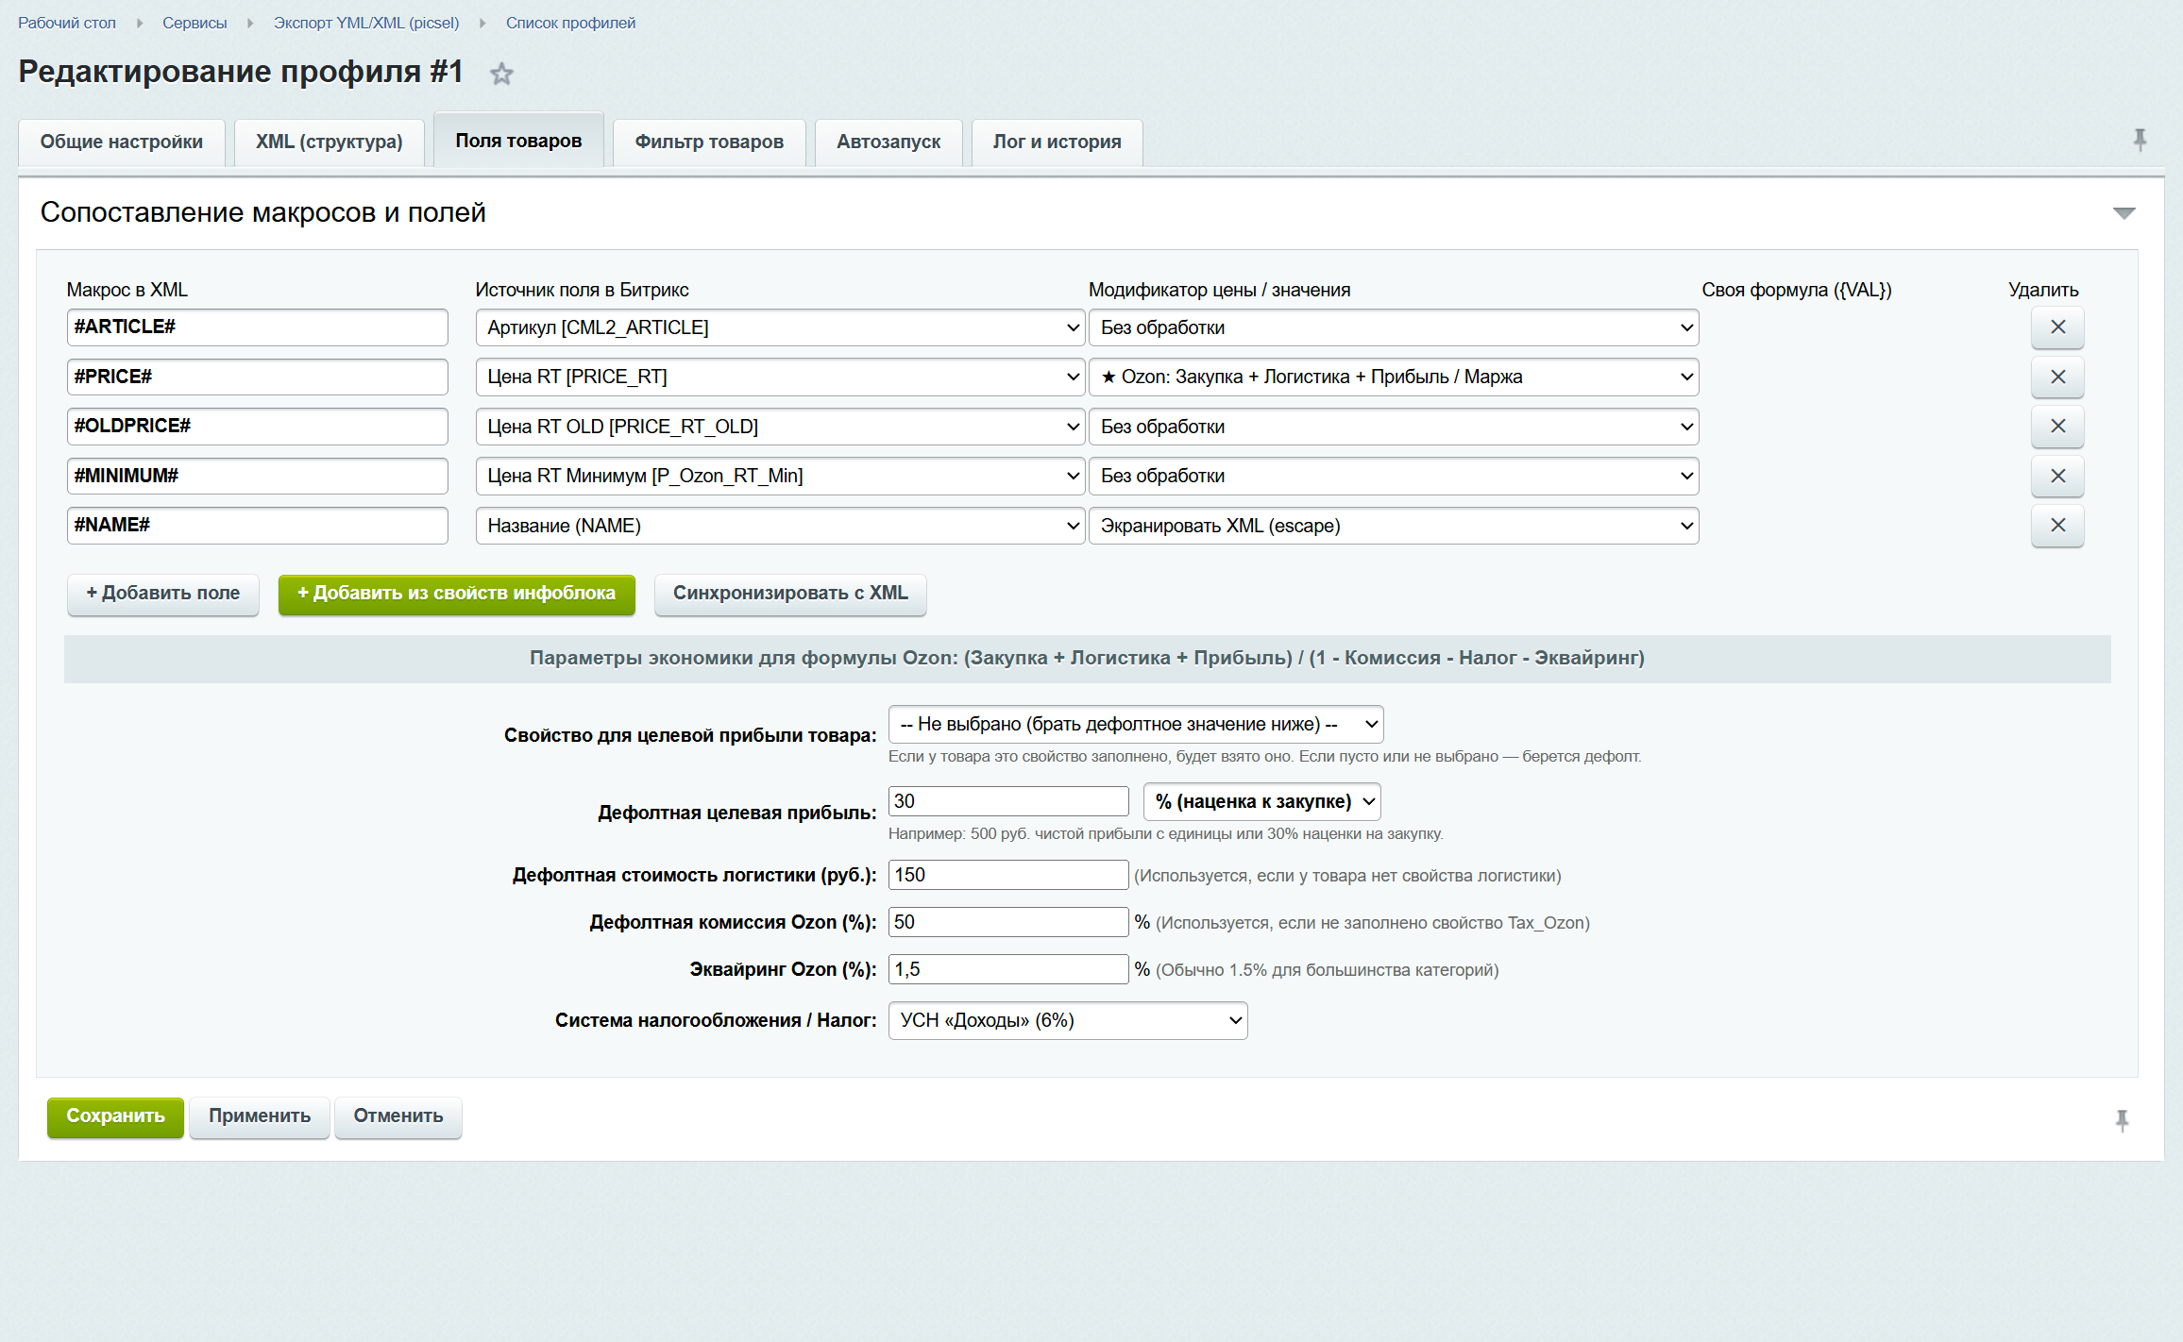Image resolution: width=2183 pixels, height=1342 pixels.
Task: Open source dropdown with Цена RT [PRICE_RT]
Action: point(780,377)
